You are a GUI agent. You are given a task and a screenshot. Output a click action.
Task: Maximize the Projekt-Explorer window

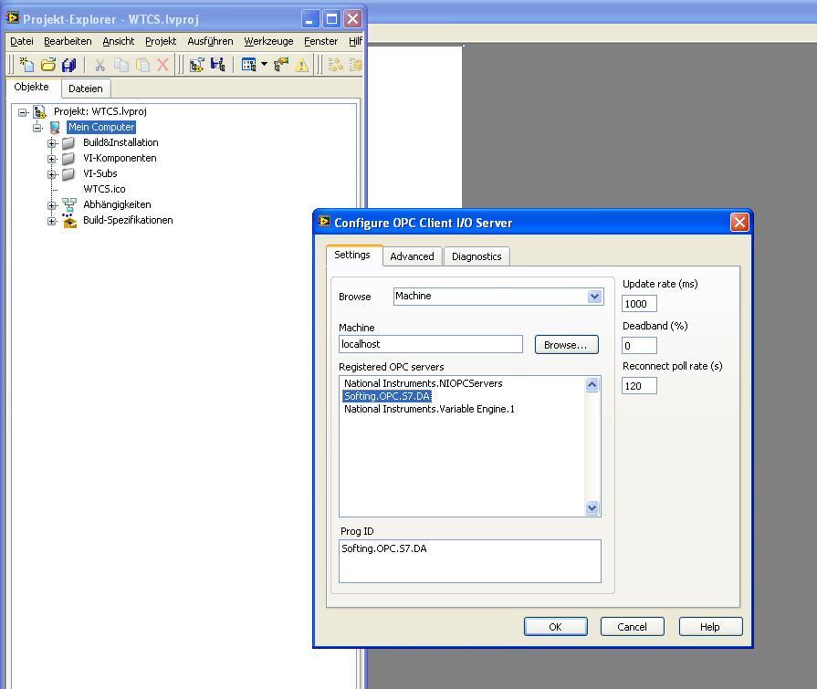tap(330, 19)
